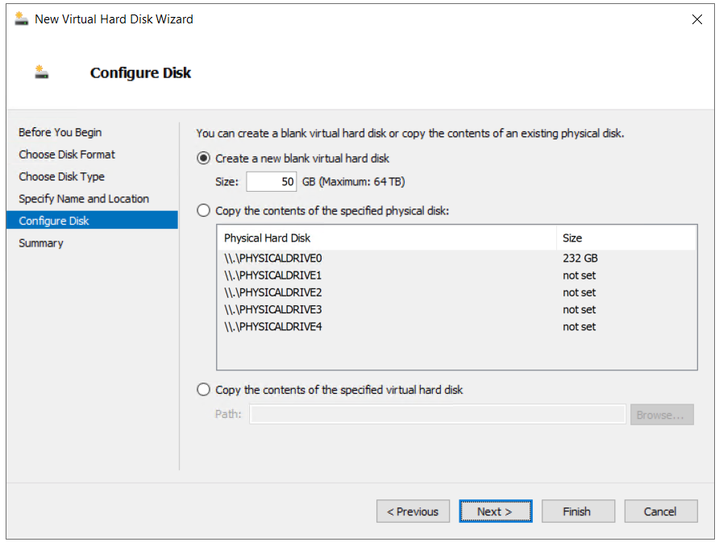Select the PHYSICALDRIVE2 row
The width and height of the screenshot is (719, 542).
274,292
